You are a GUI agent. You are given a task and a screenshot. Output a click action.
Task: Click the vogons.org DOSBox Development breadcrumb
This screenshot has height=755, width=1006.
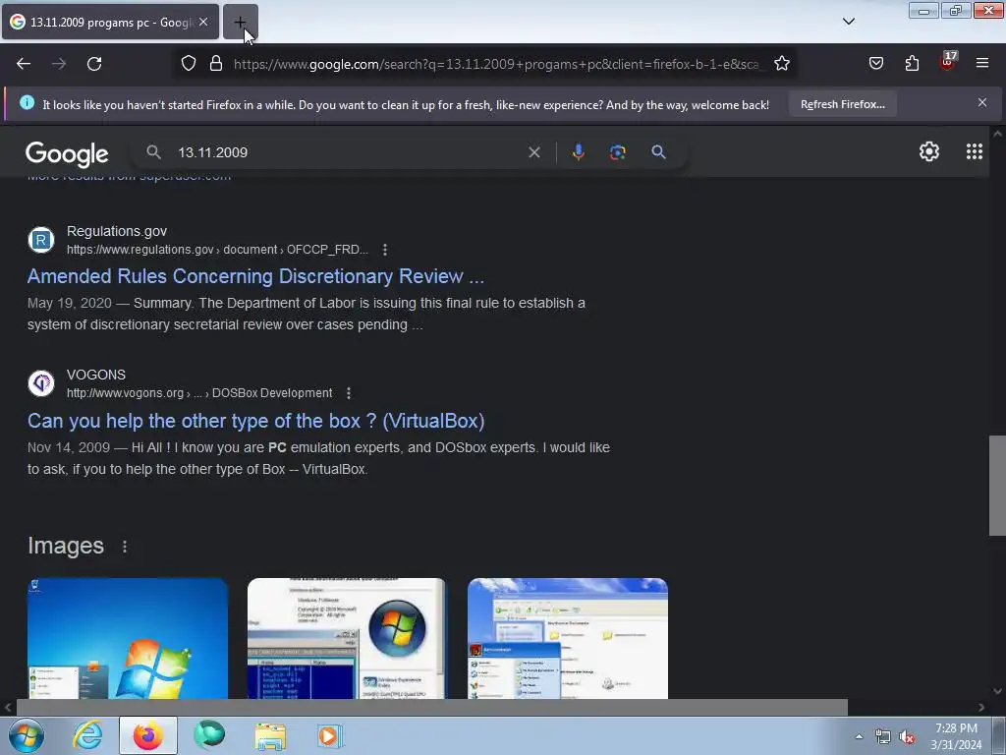(x=199, y=393)
